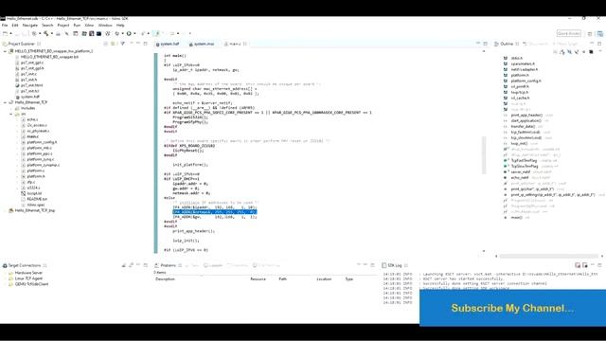Click Hide Static Members icon in Outline toolbar
The width and height of the screenshot is (606, 341).
(x=577, y=52)
